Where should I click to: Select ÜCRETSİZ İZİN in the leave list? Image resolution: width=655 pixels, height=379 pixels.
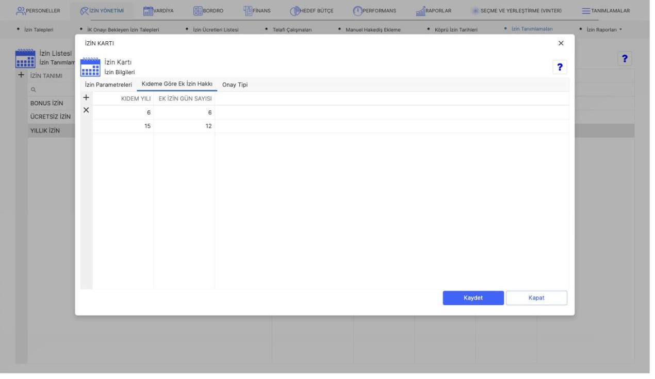coord(50,117)
